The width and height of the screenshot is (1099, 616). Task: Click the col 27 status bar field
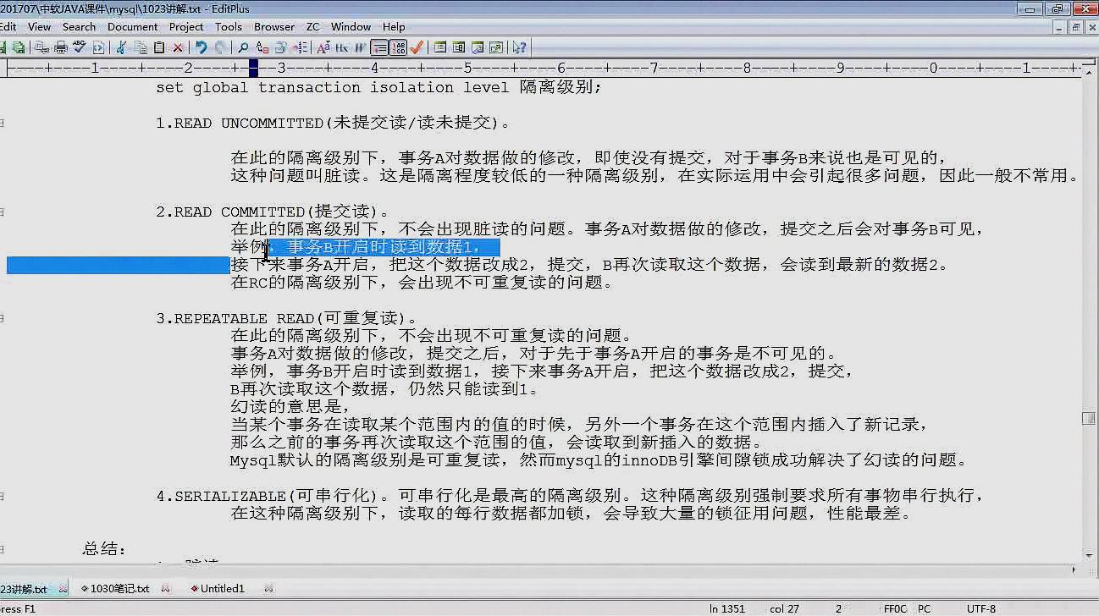(784, 608)
